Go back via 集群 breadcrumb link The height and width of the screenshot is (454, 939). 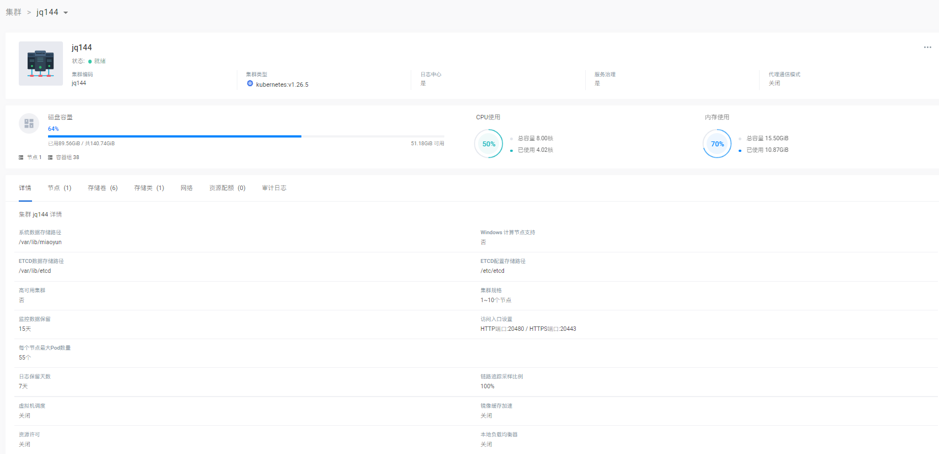[x=13, y=12]
